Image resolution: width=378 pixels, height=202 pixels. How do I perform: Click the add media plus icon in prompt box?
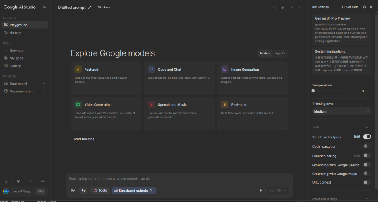point(73,191)
